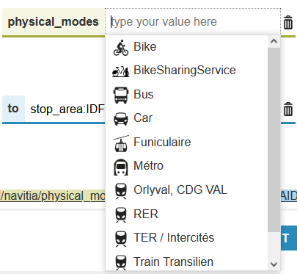
Task: Click the train icon next to RER
Action: click(x=121, y=215)
